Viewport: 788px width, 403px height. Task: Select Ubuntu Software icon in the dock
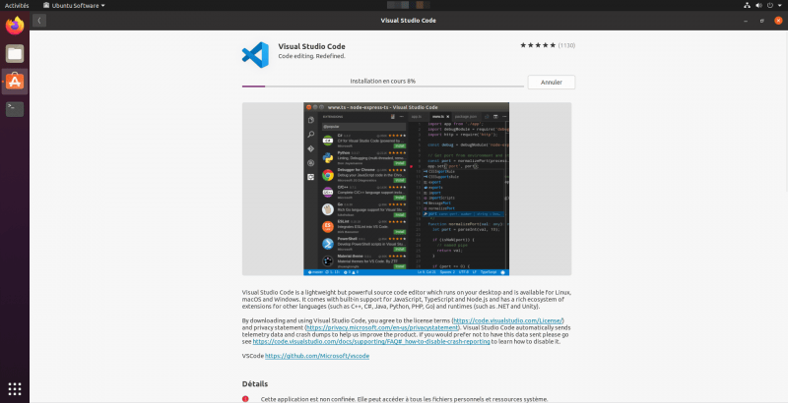(15, 82)
